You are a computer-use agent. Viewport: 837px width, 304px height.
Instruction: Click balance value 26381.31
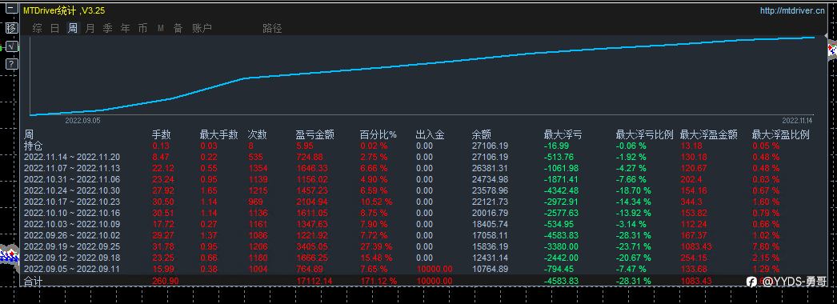490,168
